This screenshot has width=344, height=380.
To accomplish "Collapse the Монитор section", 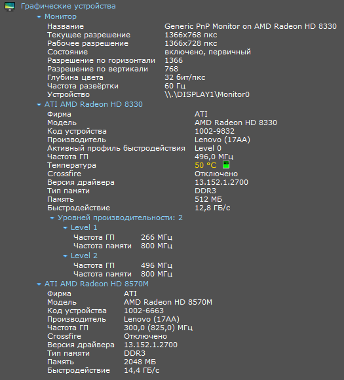I will click(x=39, y=17).
